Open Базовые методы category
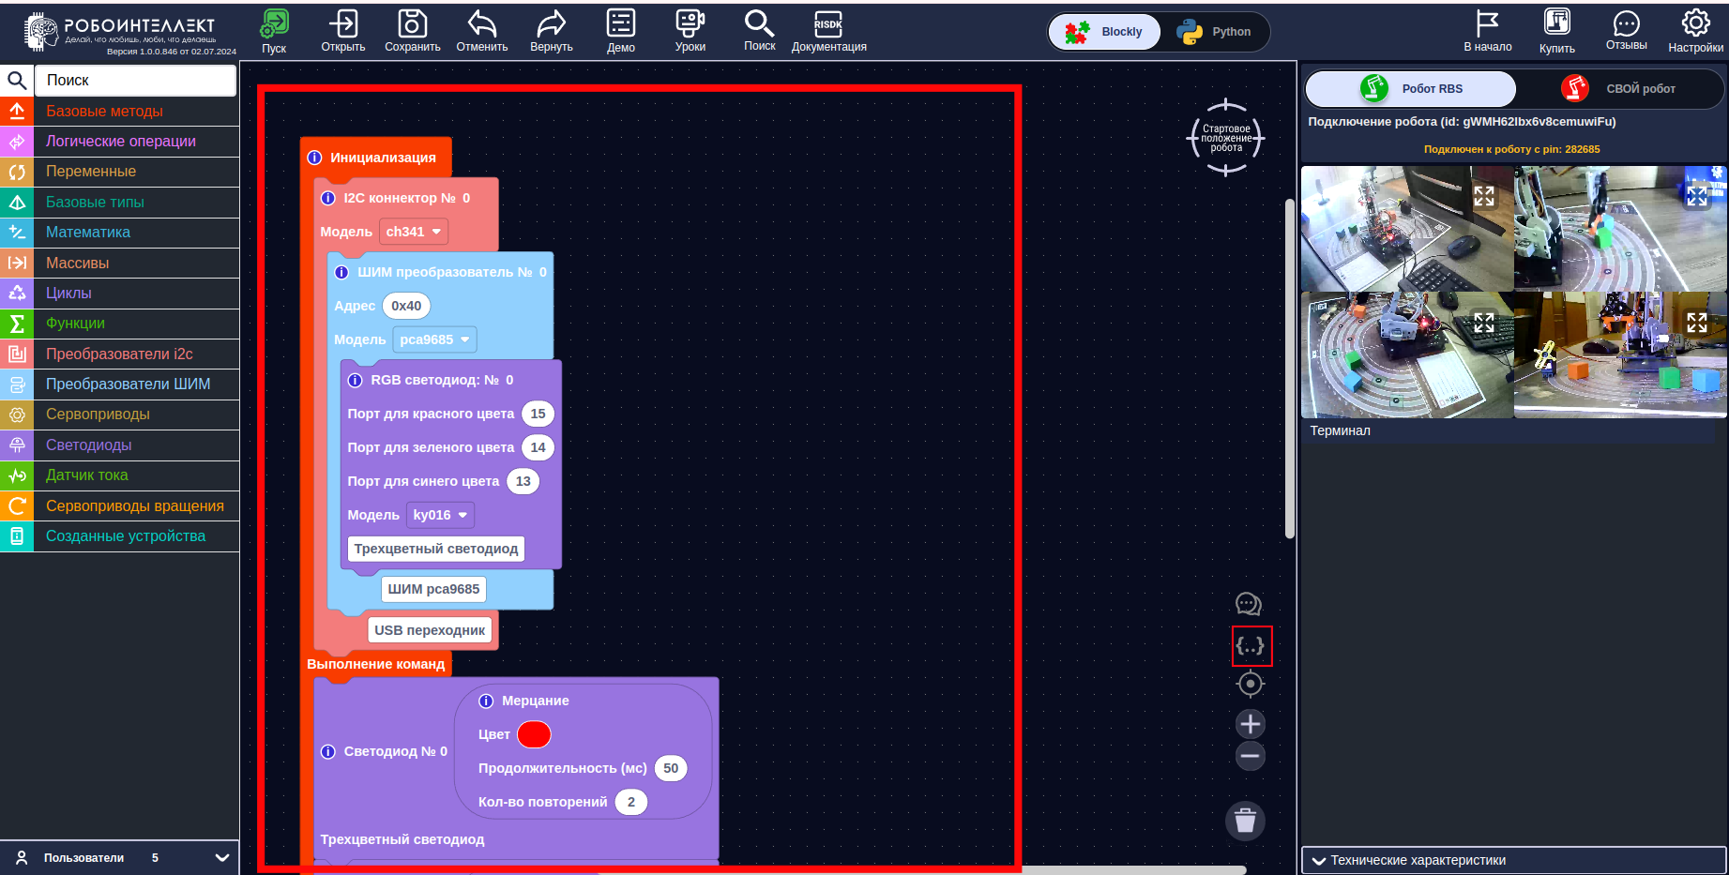This screenshot has width=1729, height=875. pos(120,111)
